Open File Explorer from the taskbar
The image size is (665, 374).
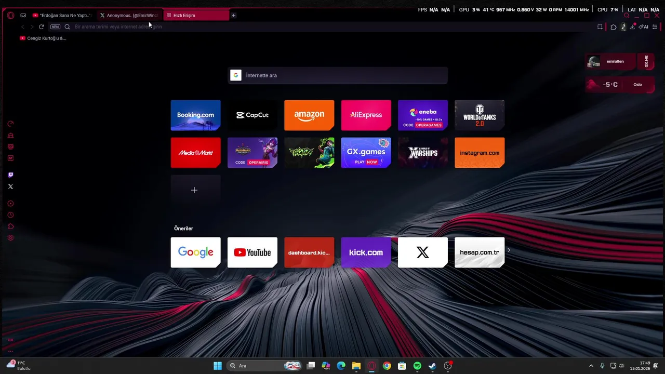pyautogui.click(x=356, y=366)
